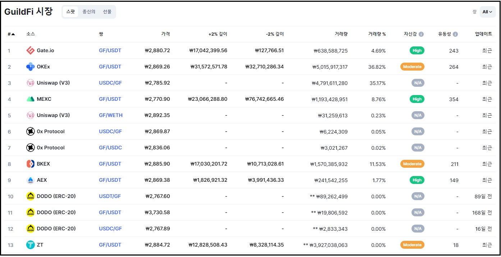This screenshot has width=501, height=257.
Task: Open the GF/WETH pair link
Action: point(111,115)
